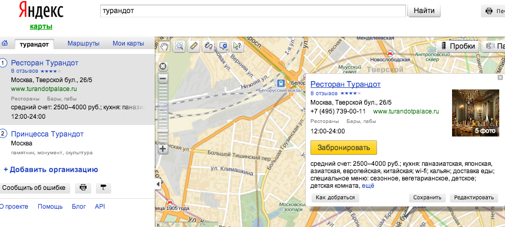Click the Белорусский вокзал train station icon

281,84
